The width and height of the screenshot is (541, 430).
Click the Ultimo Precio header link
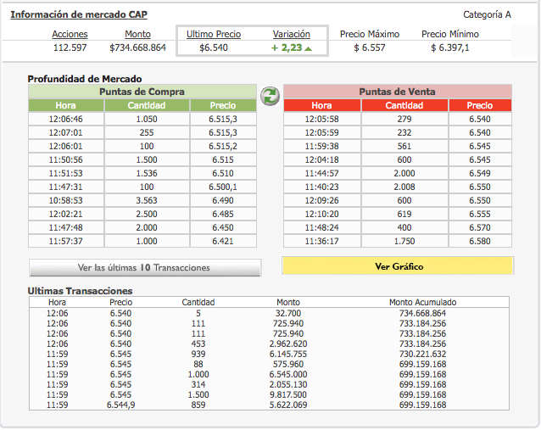pyautogui.click(x=214, y=34)
